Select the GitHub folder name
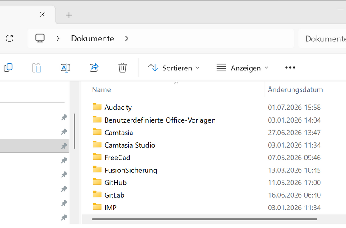This screenshot has width=346, height=228. point(115,183)
